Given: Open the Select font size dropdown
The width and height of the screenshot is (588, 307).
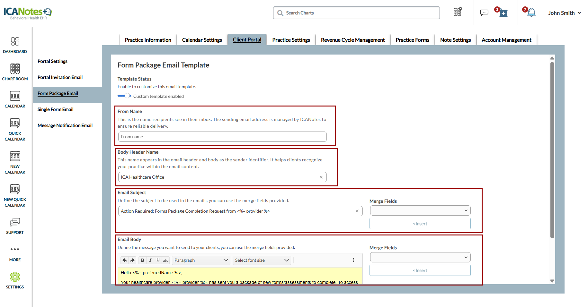Looking at the screenshot, I should tap(262, 260).
